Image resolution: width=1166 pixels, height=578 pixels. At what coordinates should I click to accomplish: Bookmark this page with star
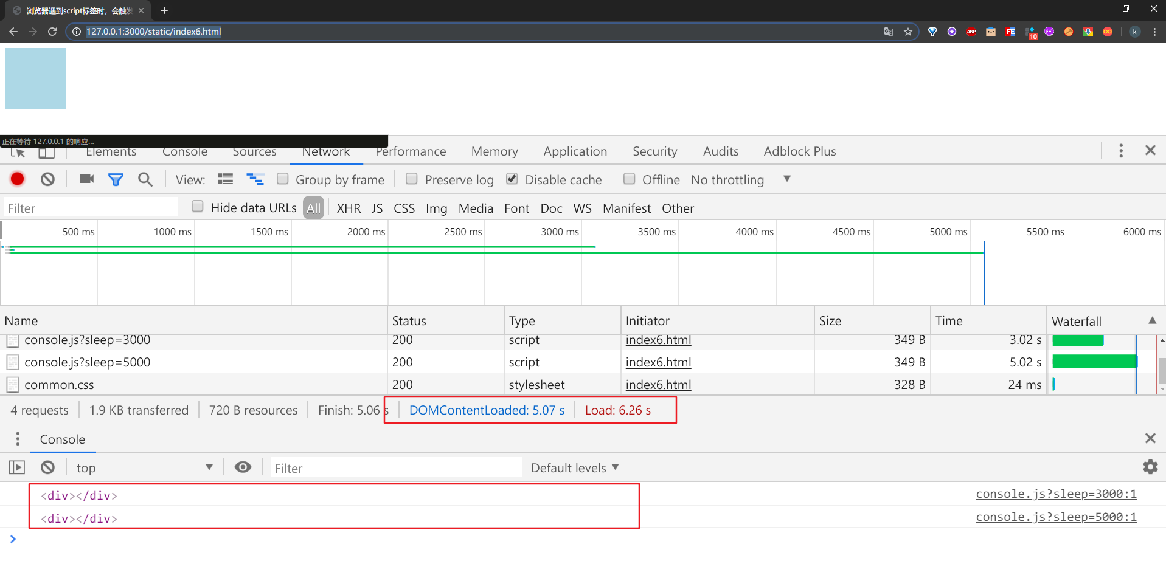[908, 32]
